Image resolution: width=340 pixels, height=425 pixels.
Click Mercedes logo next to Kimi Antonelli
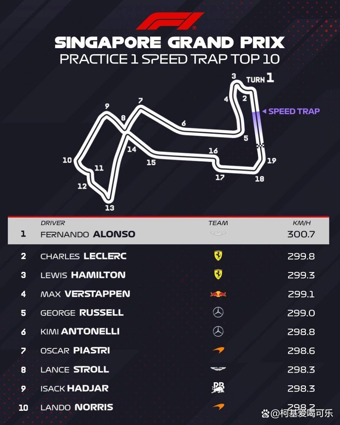pos(218,331)
